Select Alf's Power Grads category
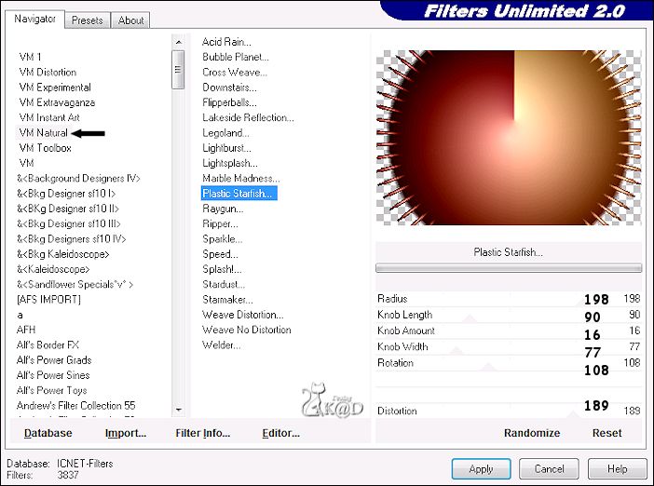654x486 pixels. pos(54,360)
